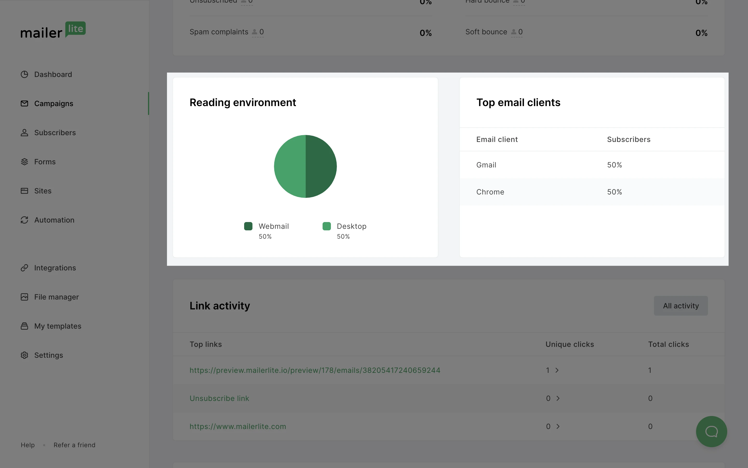Click the Desktop light green legend swatch
The height and width of the screenshot is (468, 748).
coord(327,226)
